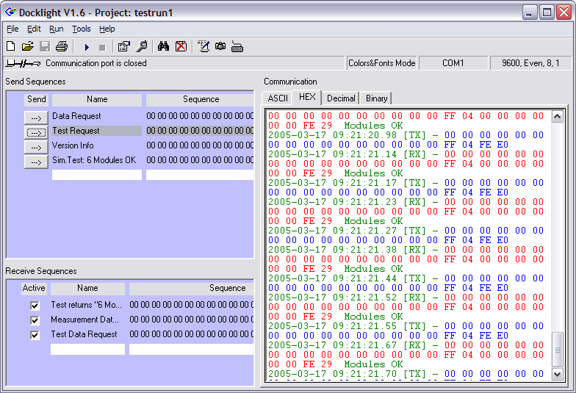Click the Keyboard Console toolbar icon
Image resolution: width=576 pixels, height=393 pixels.
pos(237,47)
